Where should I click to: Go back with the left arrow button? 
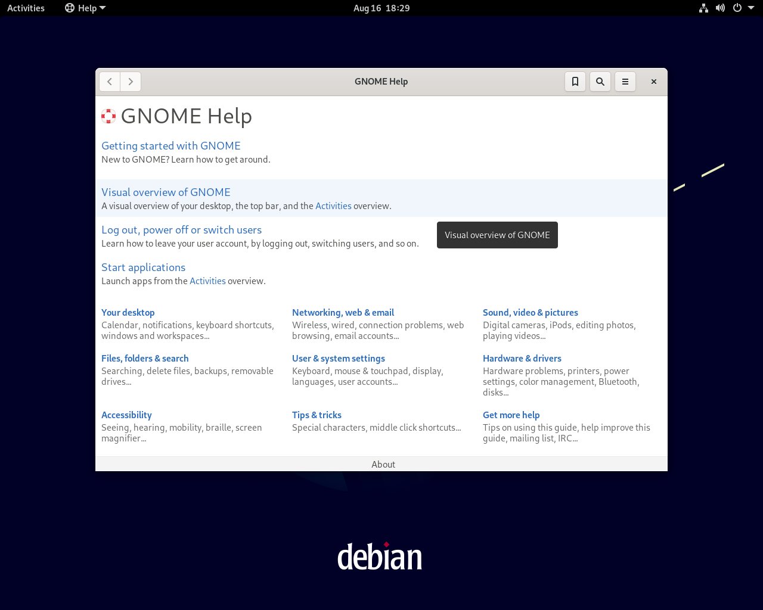(110, 82)
